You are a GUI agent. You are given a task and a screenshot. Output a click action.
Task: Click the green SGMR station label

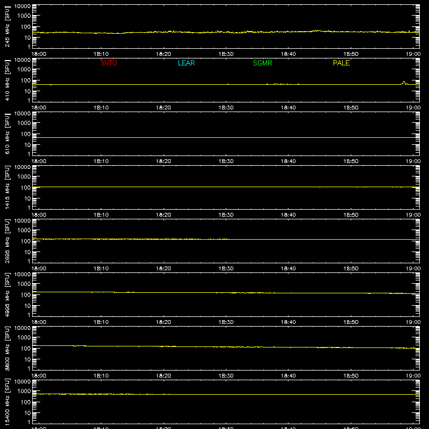pyautogui.click(x=262, y=63)
